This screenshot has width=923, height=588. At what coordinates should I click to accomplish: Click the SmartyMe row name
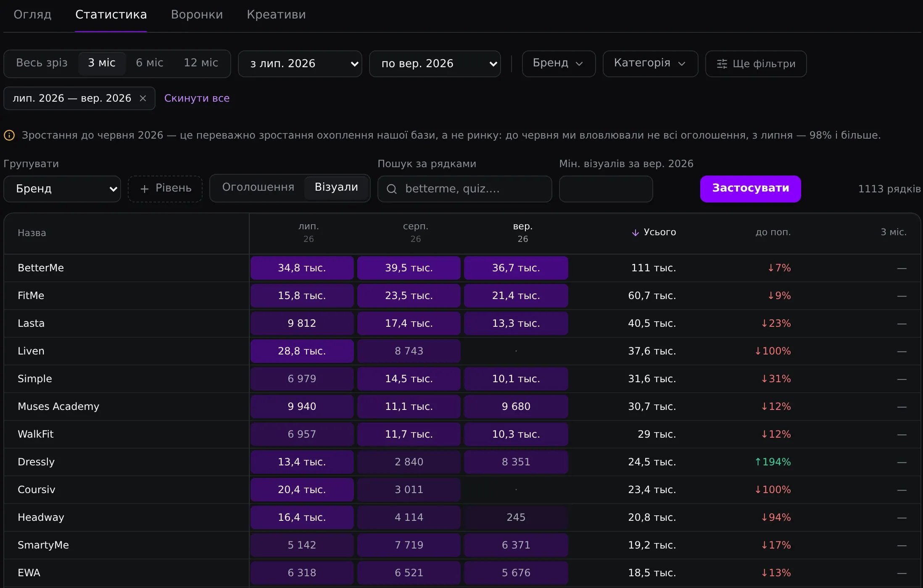click(x=43, y=545)
